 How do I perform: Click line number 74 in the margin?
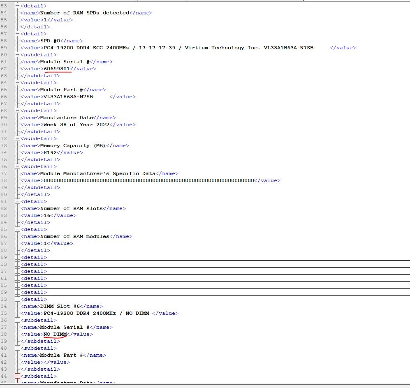(x=4, y=152)
